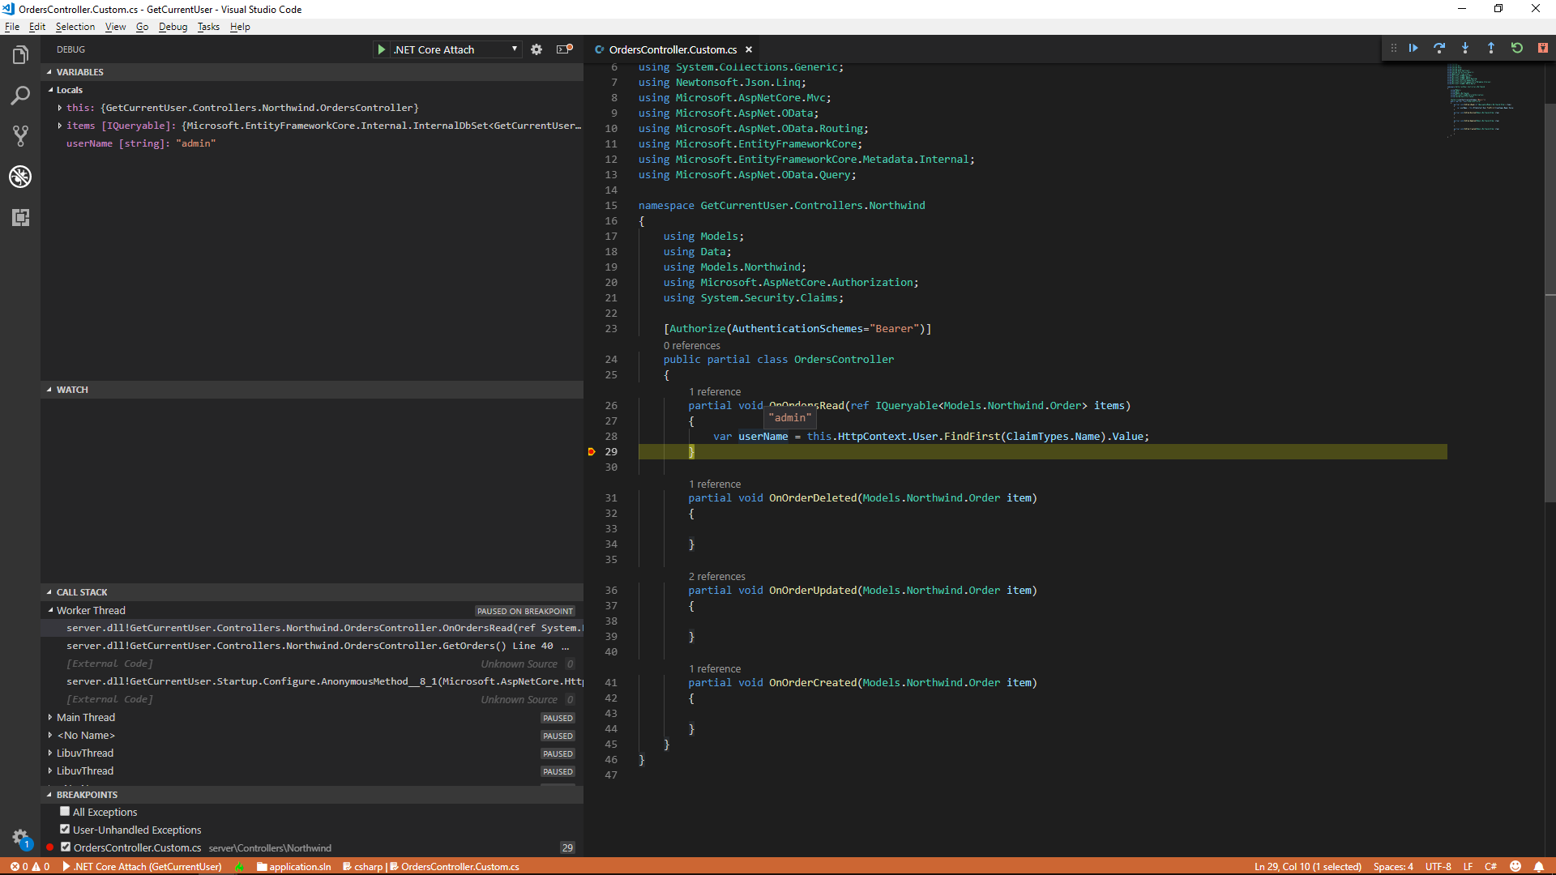Select the userName string variable row
The height and width of the screenshot is (875, 1556).
point(312,143)
